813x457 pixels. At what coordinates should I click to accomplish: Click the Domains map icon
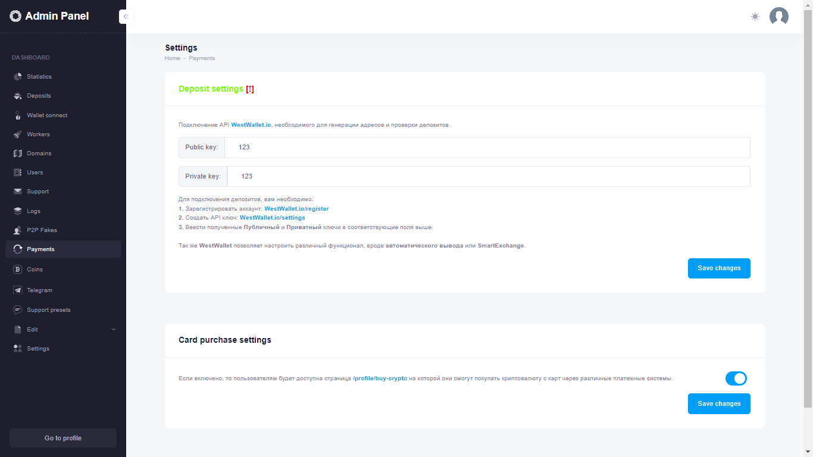tap(18, 154)
